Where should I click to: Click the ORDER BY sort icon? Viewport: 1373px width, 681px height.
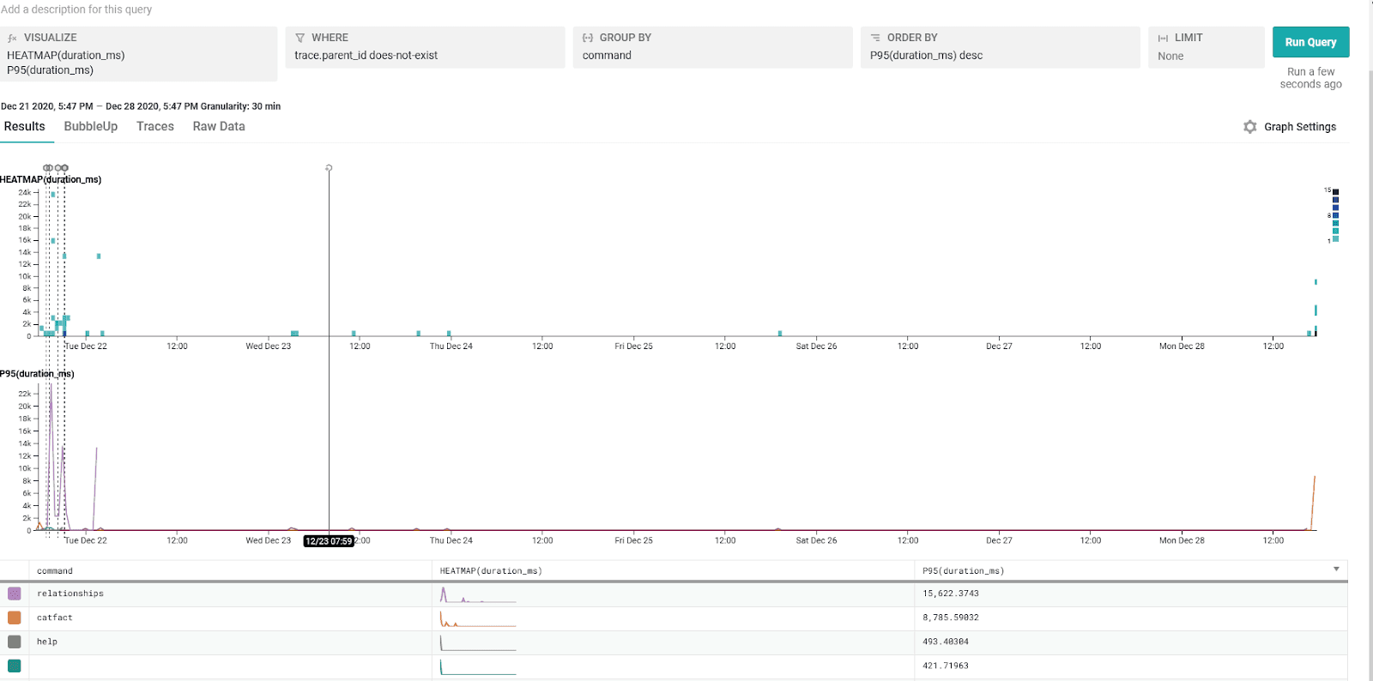(875, 38)
